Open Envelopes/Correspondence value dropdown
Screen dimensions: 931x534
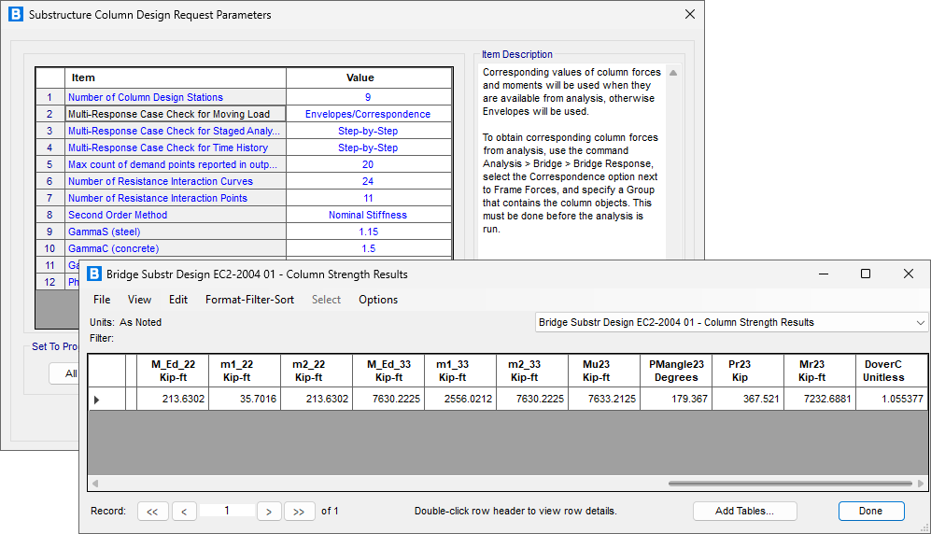(368, 114)
